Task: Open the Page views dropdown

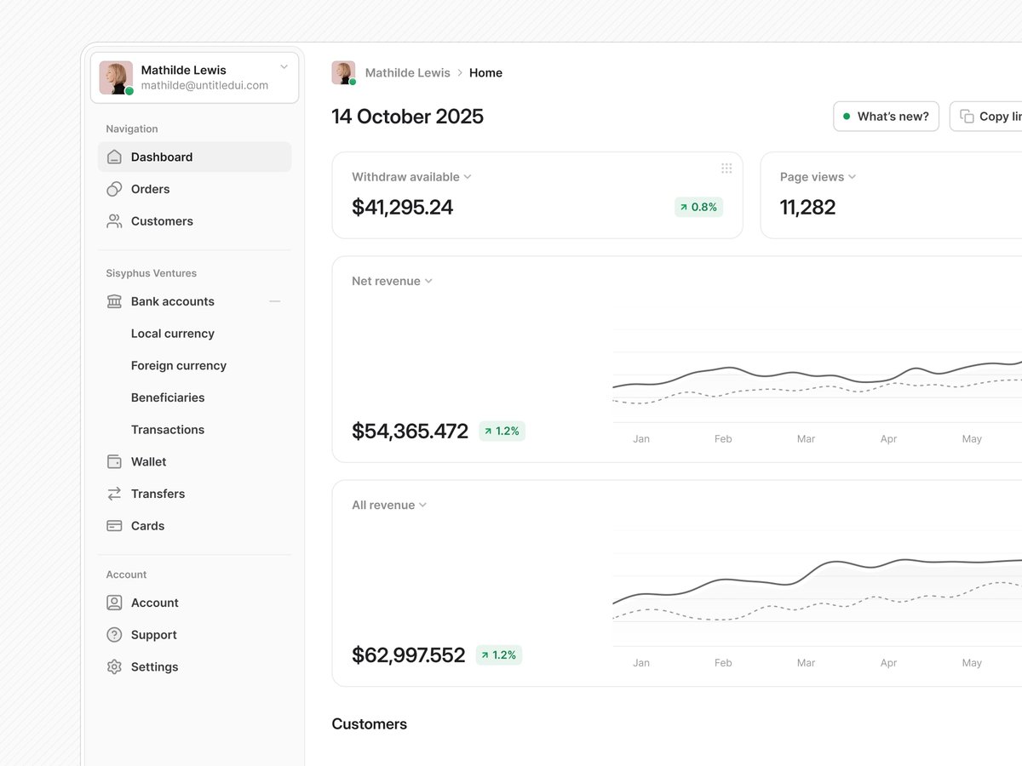Action: (818, 177)
